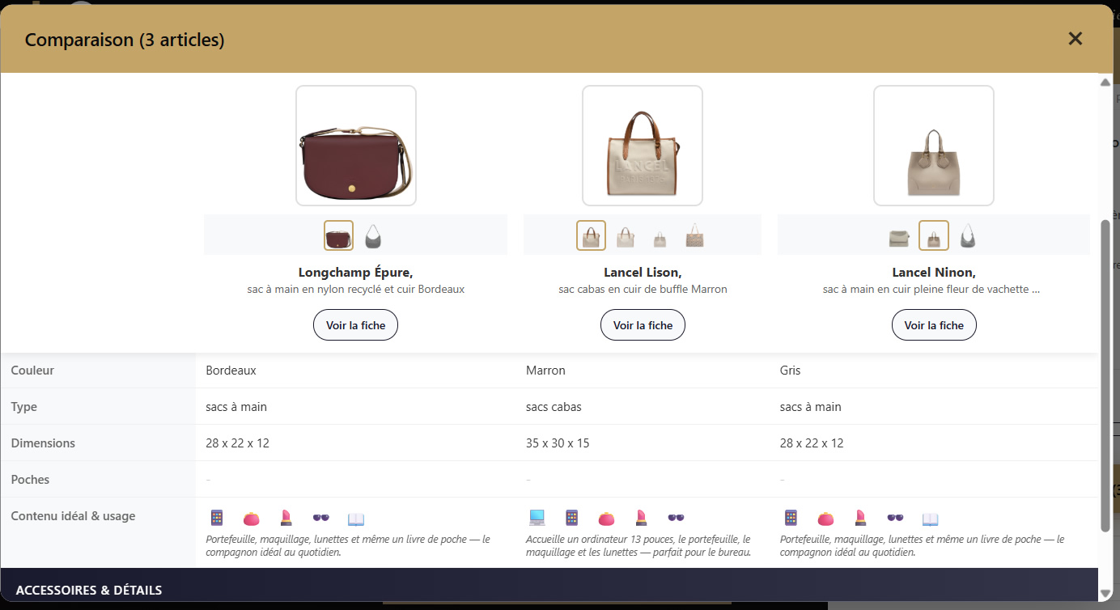Switch Lancel Lison to the patterned tote variant
1120x610 pixels.
[x=694, y=235]
